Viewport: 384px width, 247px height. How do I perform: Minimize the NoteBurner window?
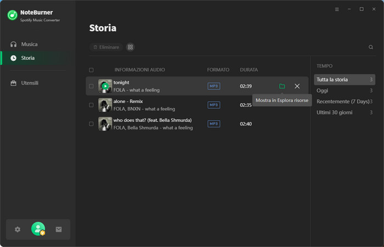click(349, 9)
